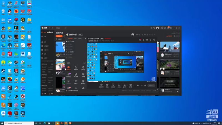Add screen capture source in bottom toolbar
The width and height of the screenshot is (222, 125).
pos(101,85)
